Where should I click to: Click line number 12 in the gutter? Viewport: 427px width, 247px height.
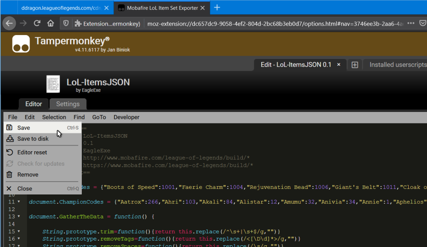[x=12, y=209]
